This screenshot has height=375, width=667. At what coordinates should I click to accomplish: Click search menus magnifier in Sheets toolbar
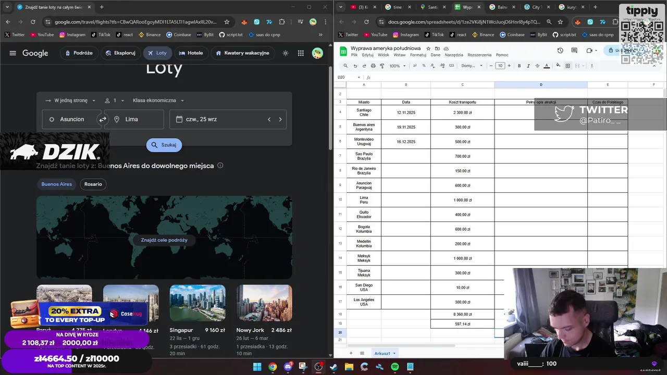345,66
